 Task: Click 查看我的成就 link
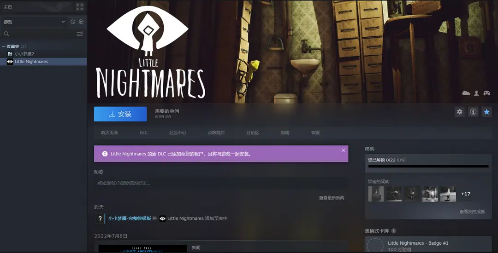click(x=472, y=212)
